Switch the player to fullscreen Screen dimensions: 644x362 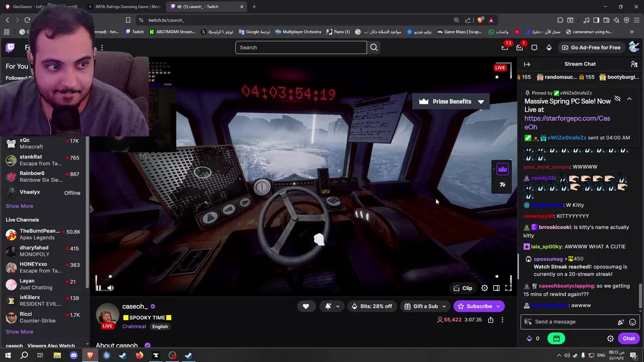508,288
